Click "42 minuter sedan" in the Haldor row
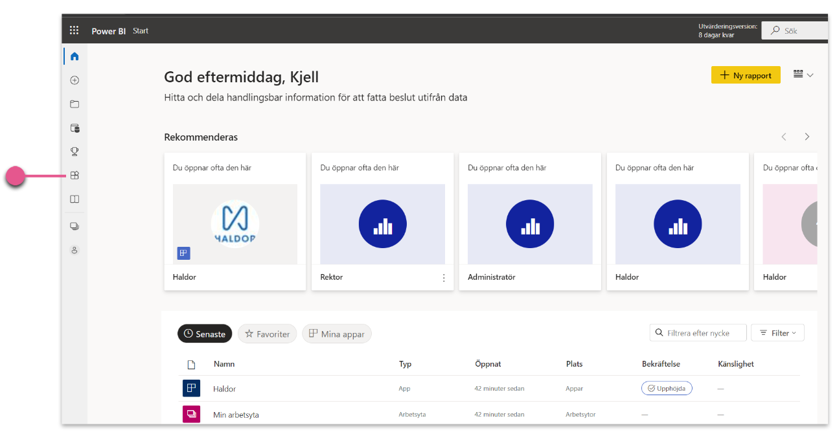 499,389
